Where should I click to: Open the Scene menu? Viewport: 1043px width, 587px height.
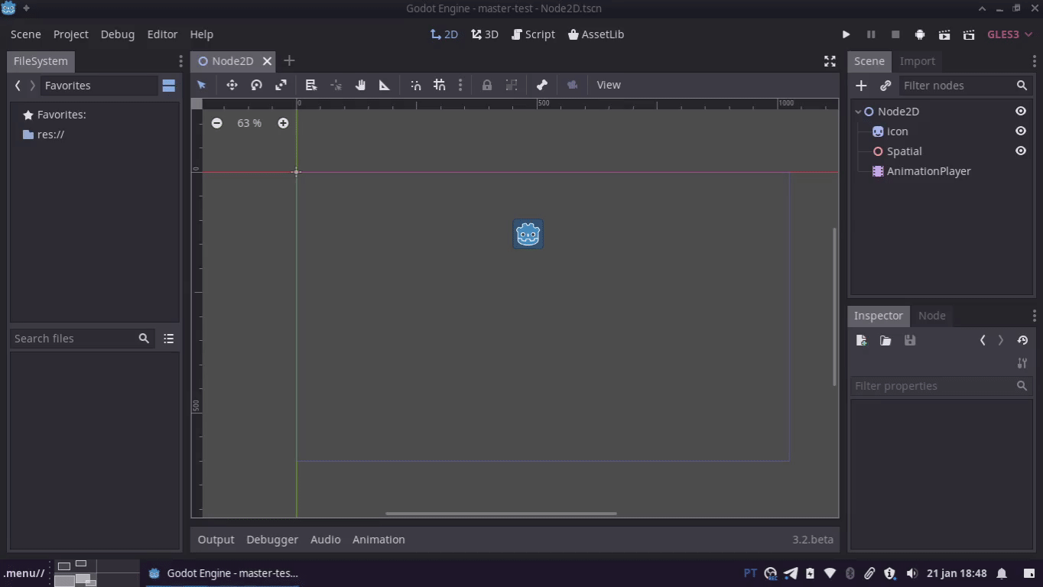26,34
